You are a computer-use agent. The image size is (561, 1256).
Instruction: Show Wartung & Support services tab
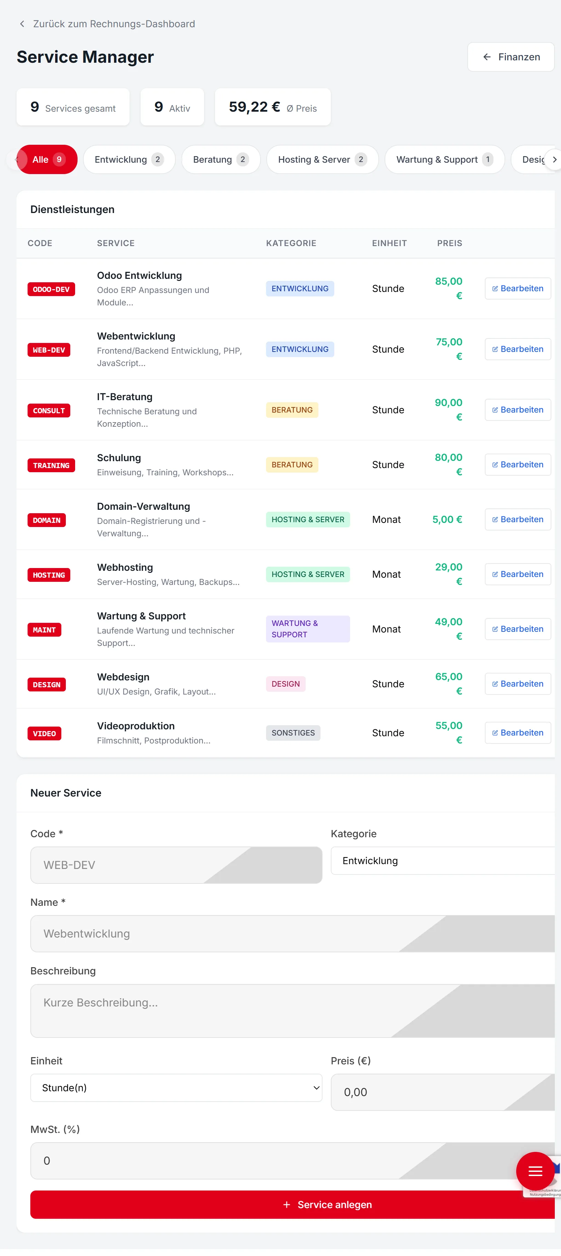click(444, 160)
